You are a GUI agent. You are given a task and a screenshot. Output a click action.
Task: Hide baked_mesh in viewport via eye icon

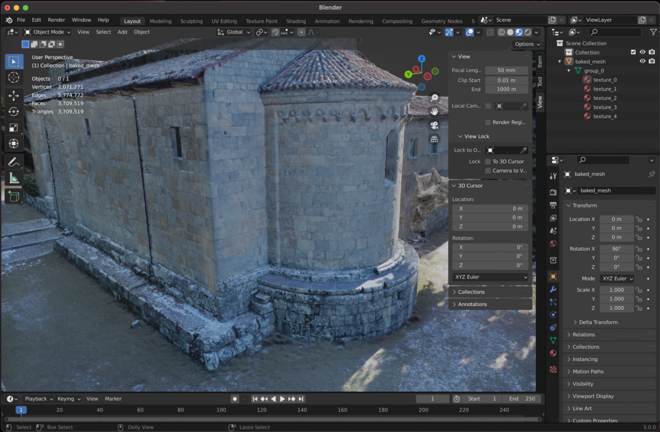coord(642,62)
